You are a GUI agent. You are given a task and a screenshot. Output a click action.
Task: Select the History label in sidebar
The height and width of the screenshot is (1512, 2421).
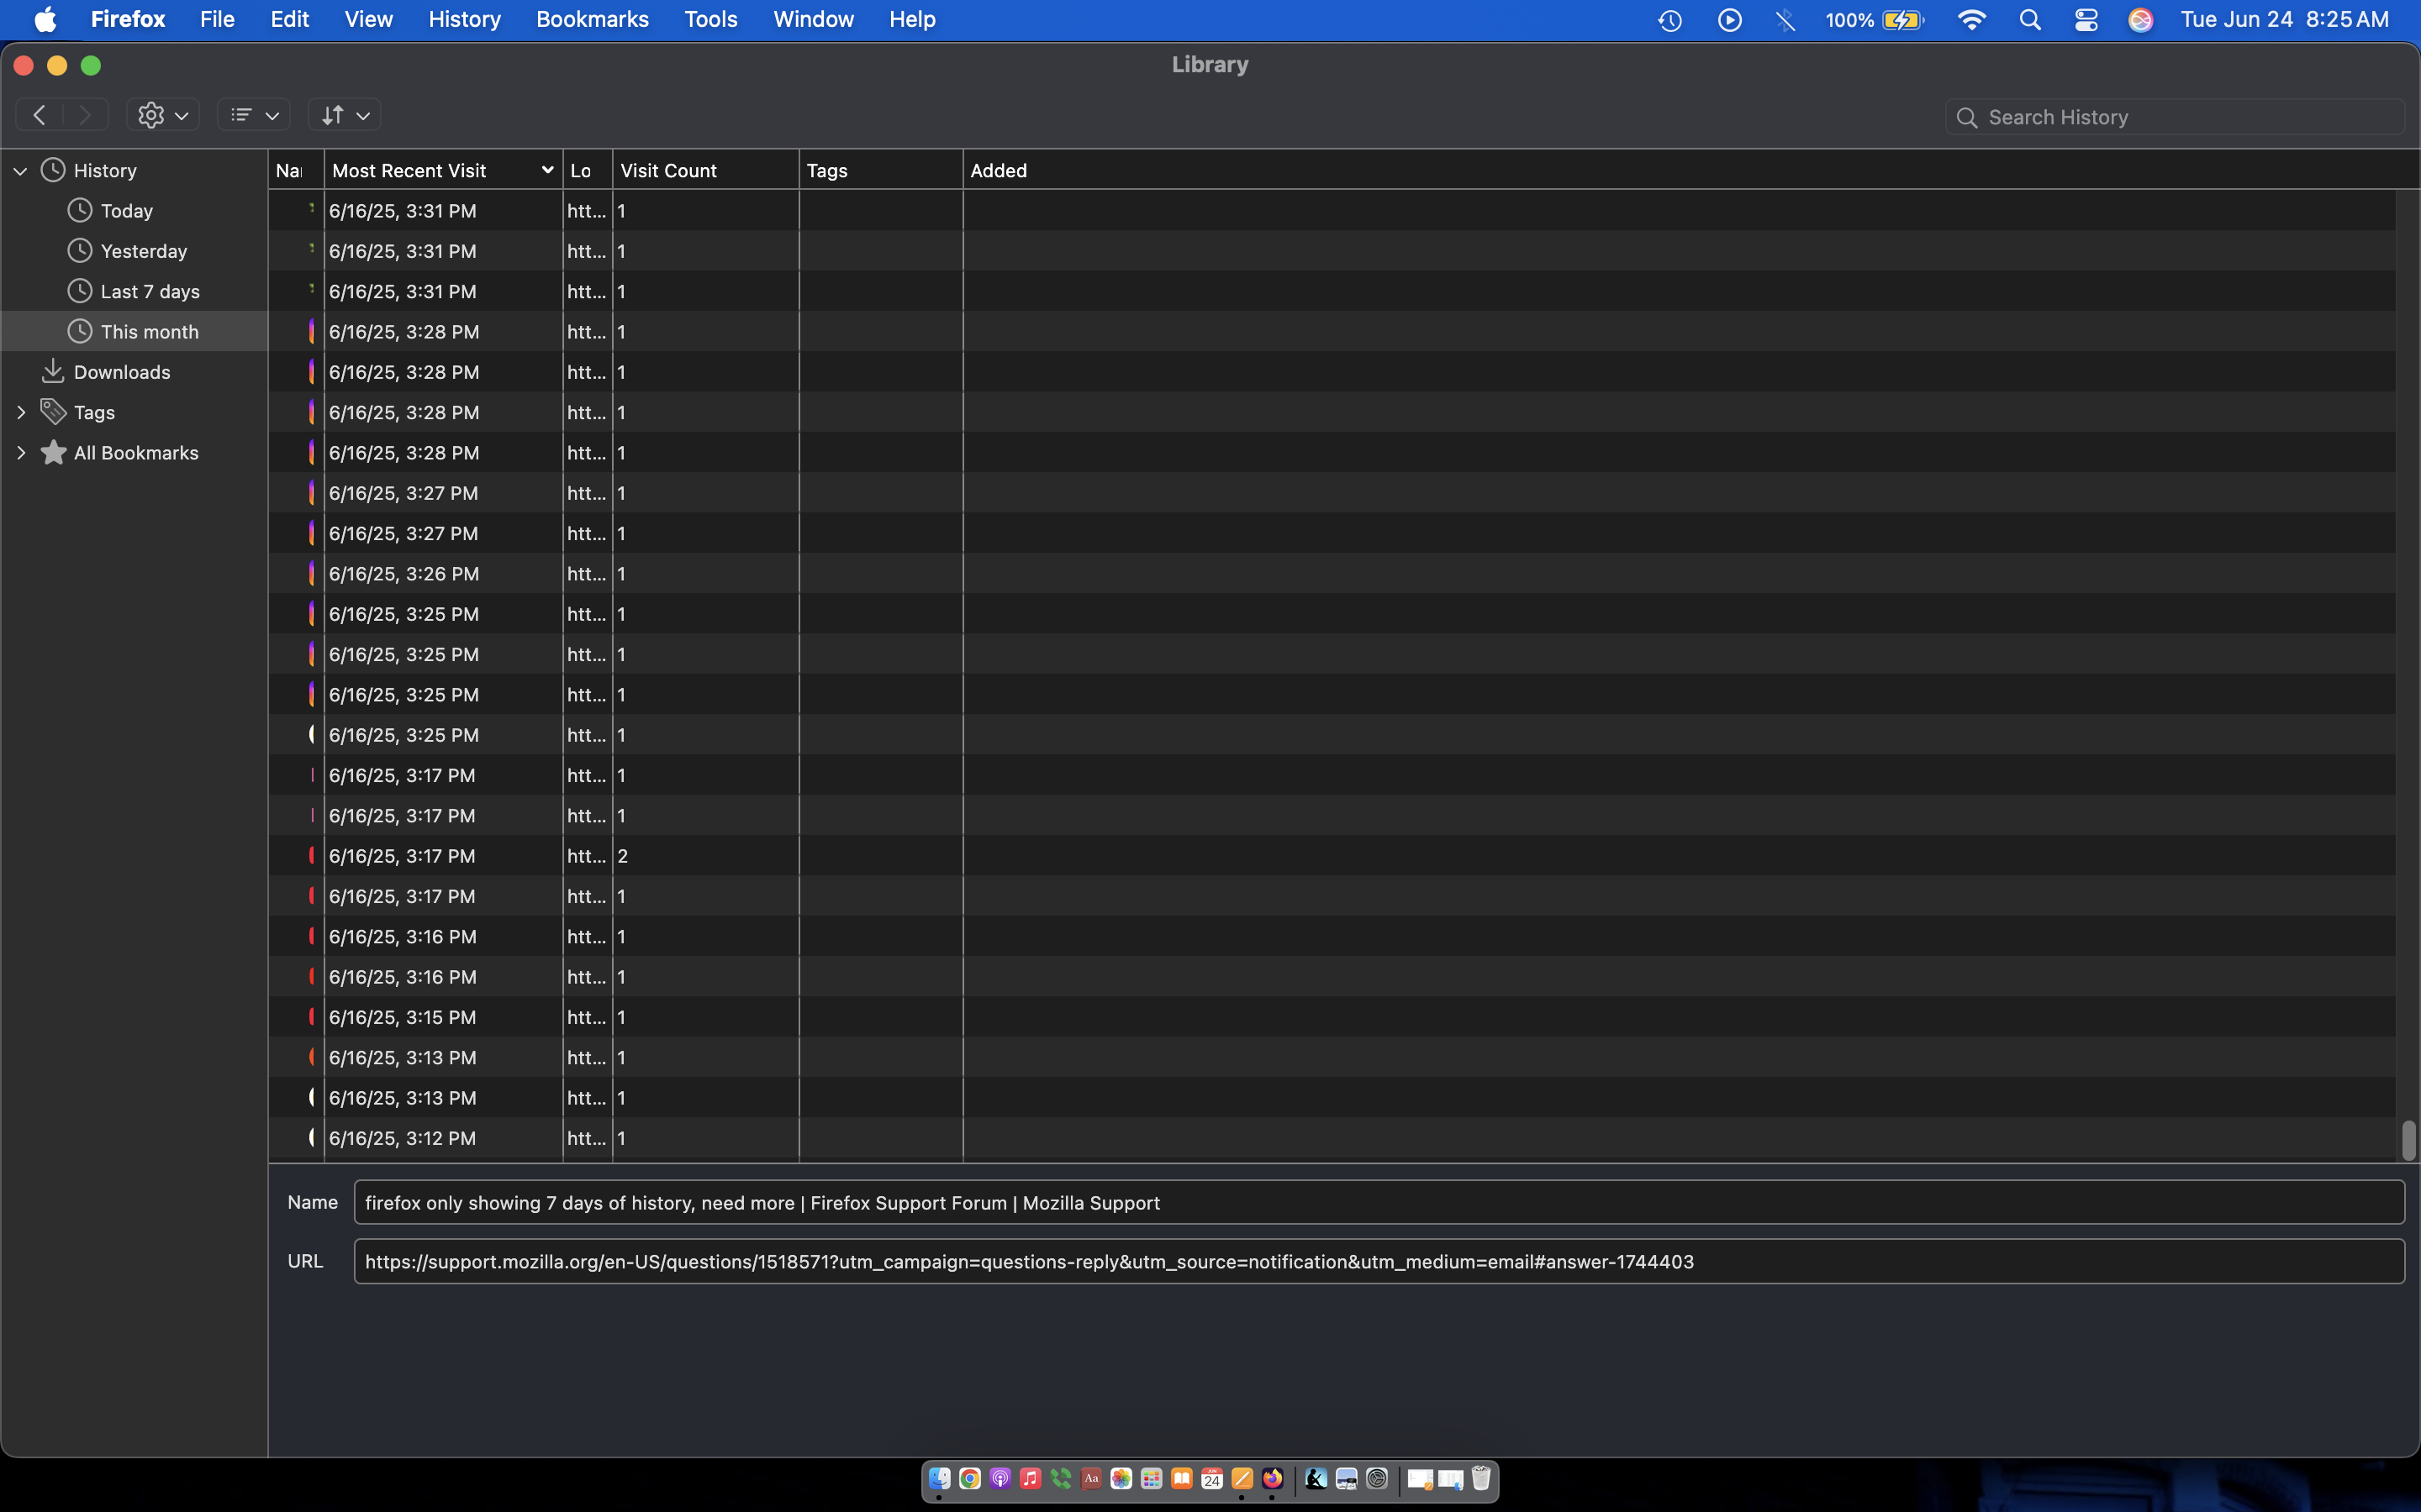pos(105,171)
